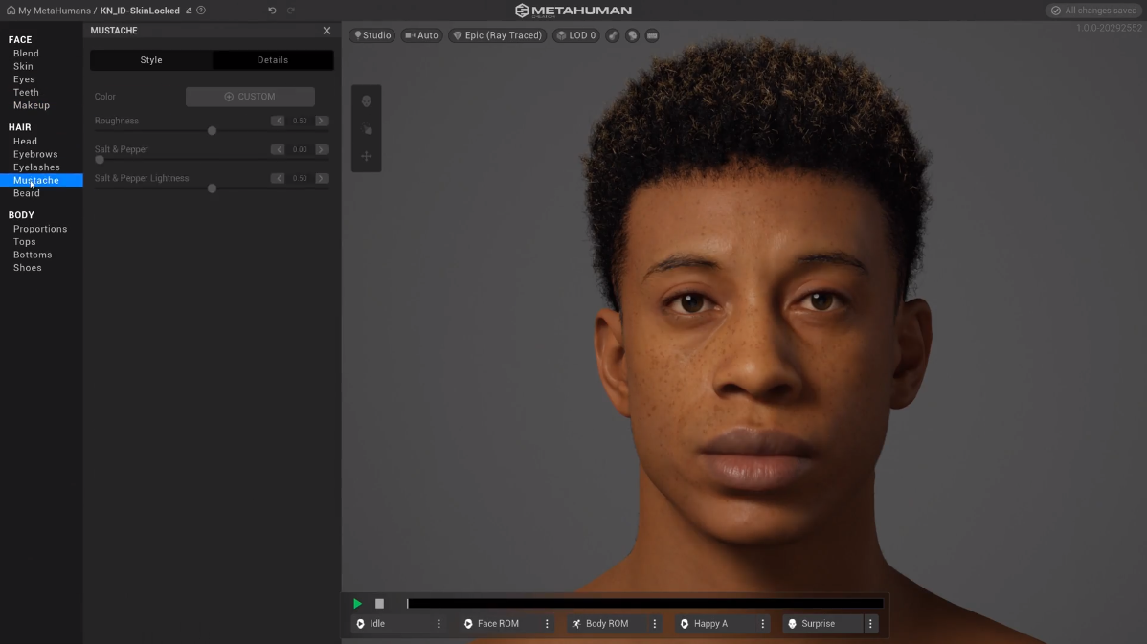Screen dimensions: 1147x644
Task: Open the Head hair section
Action: 25,141
